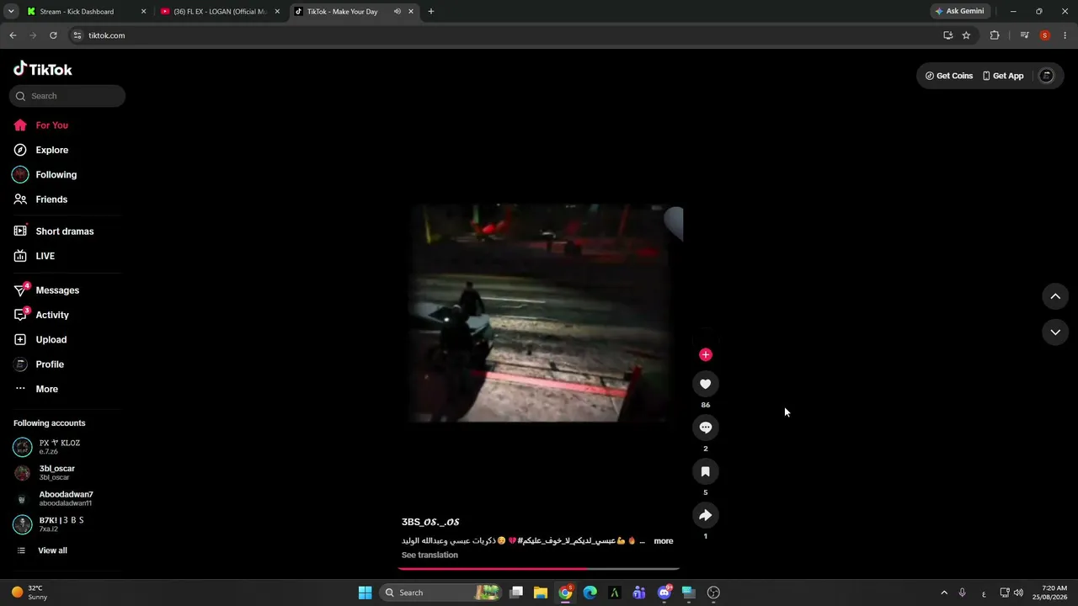
Task: Open the Friends page
Action: click(x=51, y=199)
